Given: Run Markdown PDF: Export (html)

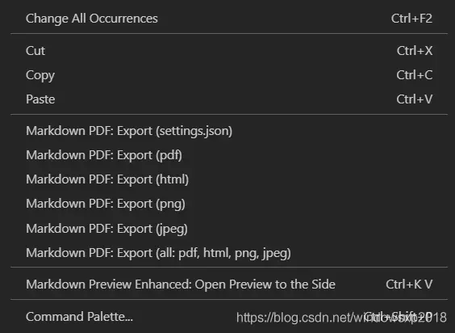Looking at the screenshot, I should tap(229, 179).
